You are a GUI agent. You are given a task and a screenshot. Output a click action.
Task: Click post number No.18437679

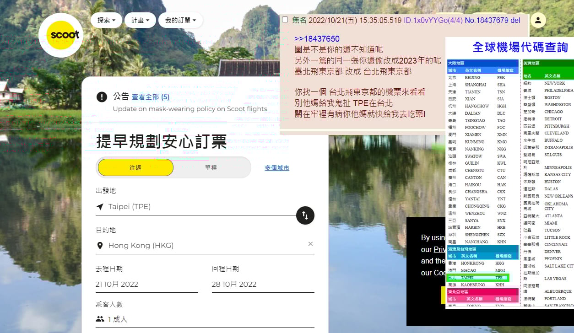(x=487, y=20)
